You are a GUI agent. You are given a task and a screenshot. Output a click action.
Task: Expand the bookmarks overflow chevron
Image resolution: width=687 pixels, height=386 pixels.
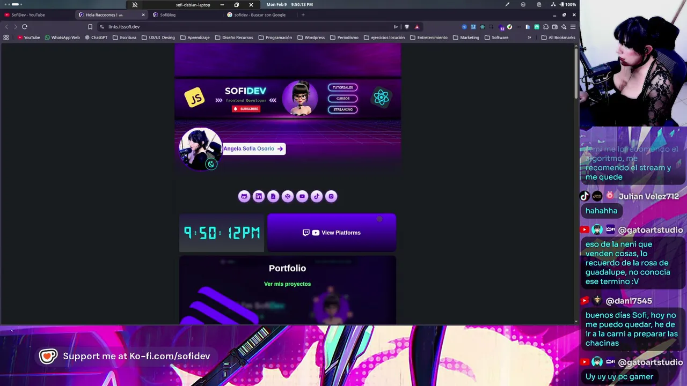(x=529, y=38)
